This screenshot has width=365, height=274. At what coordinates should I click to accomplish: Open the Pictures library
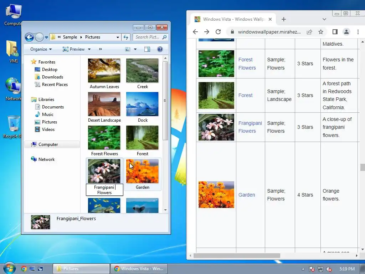pyautogui.click(x=49, y=122)
